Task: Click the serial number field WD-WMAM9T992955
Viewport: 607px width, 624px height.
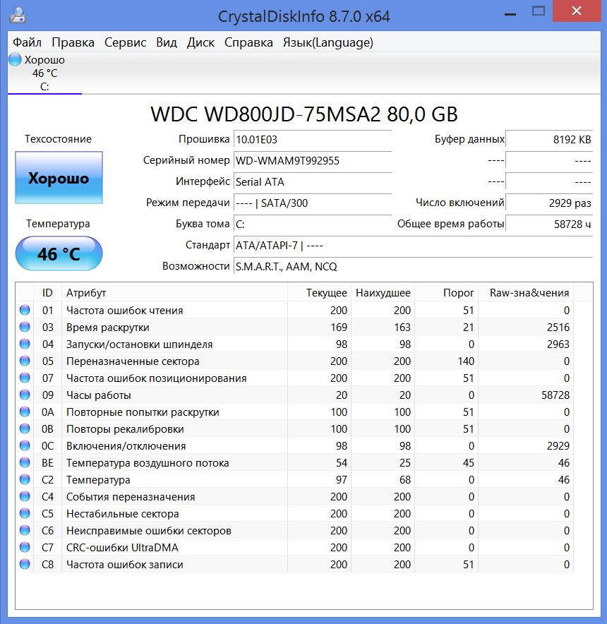Action: (313, 161)
